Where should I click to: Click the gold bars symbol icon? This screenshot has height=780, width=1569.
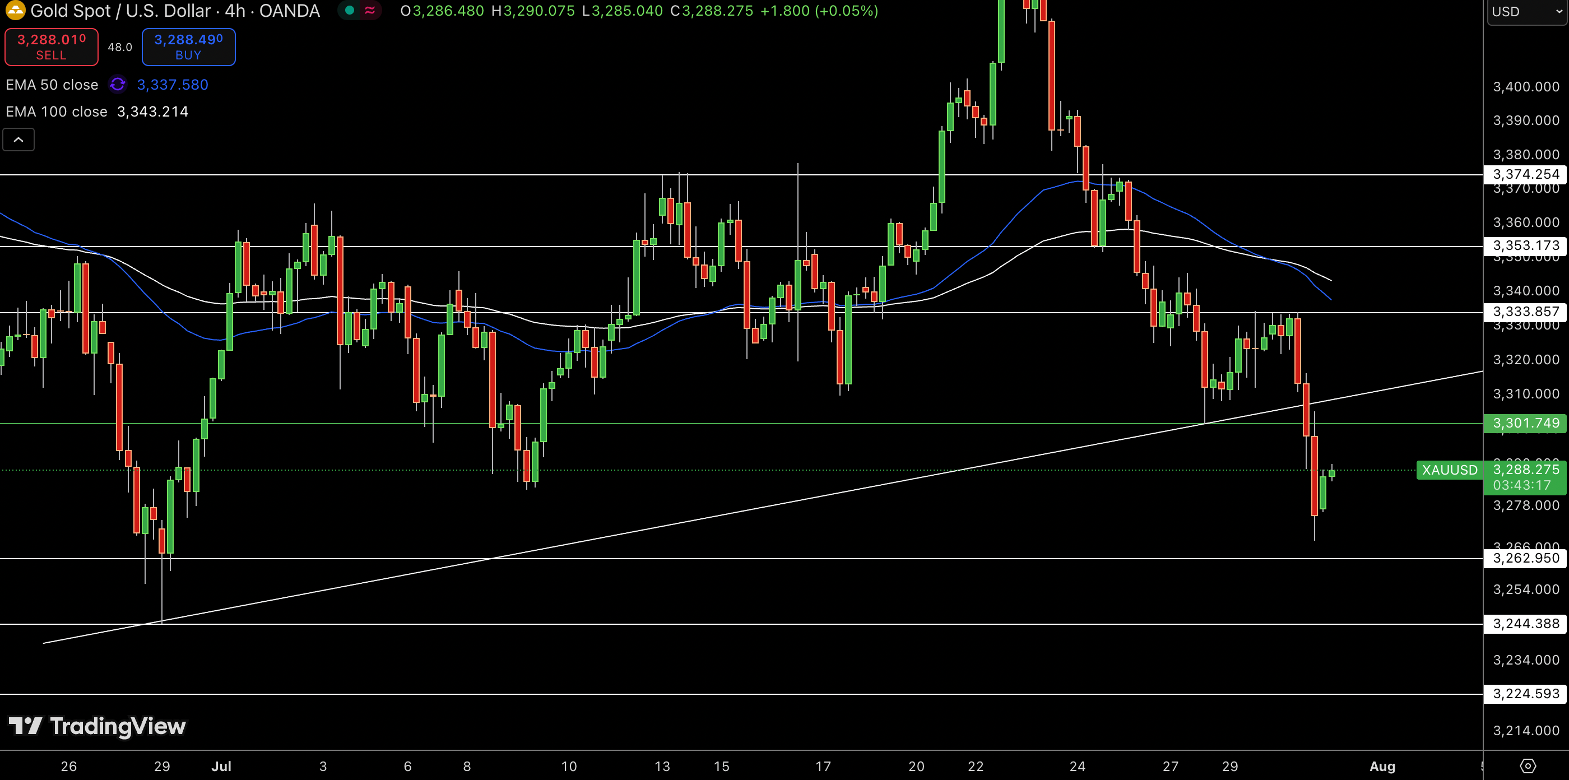point(15,10)
